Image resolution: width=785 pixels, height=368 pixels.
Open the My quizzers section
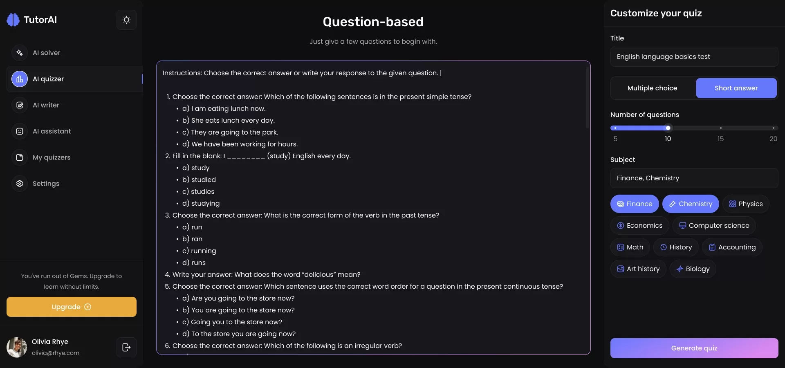[52, 157]
